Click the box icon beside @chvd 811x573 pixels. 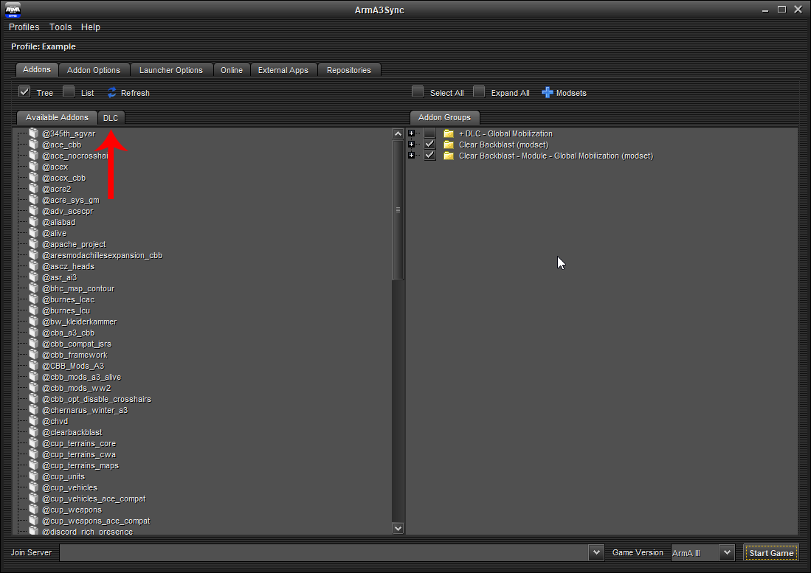click(34, 421)
